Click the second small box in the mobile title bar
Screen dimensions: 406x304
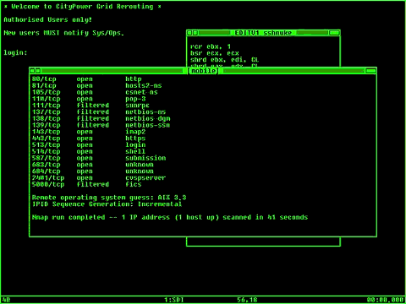click(x=38, y=71)
